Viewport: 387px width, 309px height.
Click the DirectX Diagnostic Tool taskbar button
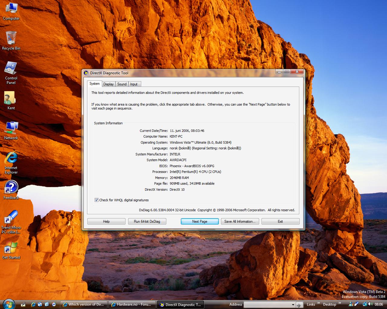180,304
